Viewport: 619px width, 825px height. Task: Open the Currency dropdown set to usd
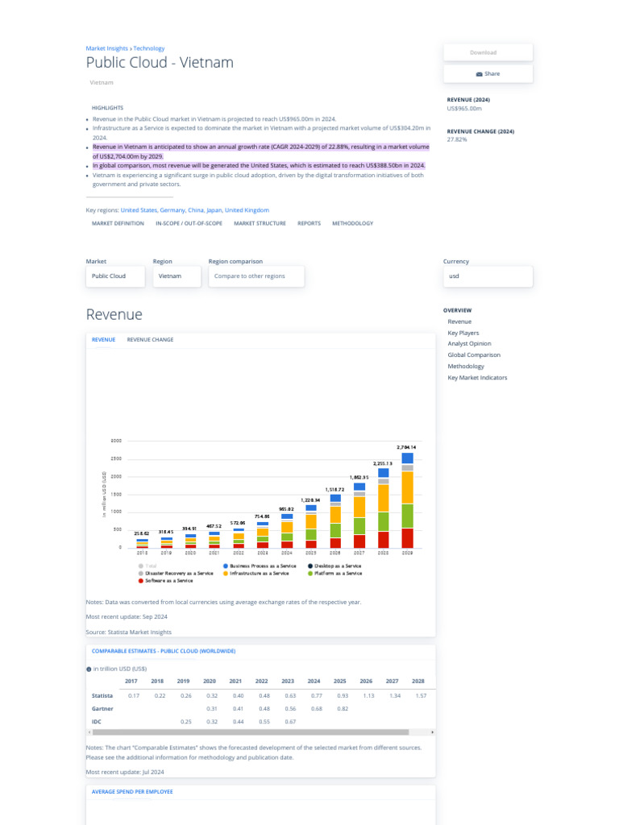[488, 276]
